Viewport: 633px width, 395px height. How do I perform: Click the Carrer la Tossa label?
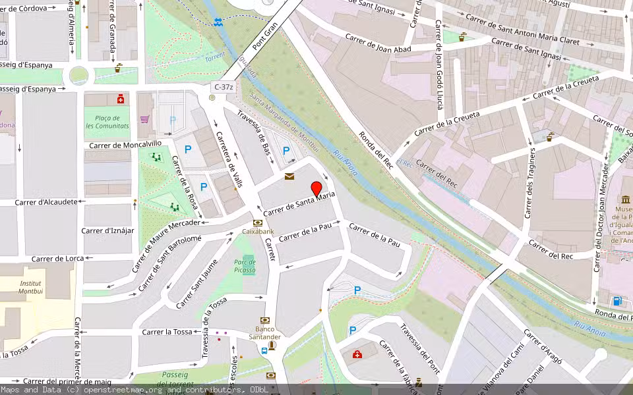pos(167,332)
